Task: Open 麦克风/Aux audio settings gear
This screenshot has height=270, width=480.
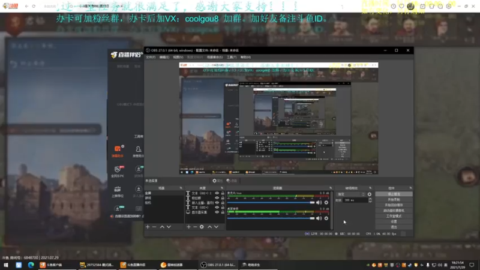Action: pyautogui.click(x=326, y=202)
